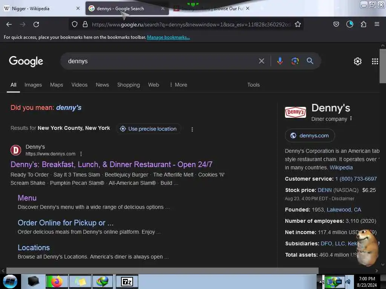This screenshot has width=386, height=289.
Task: Open options dots beside Diner company
Action: pyautogui.click(x=351, y=119)
